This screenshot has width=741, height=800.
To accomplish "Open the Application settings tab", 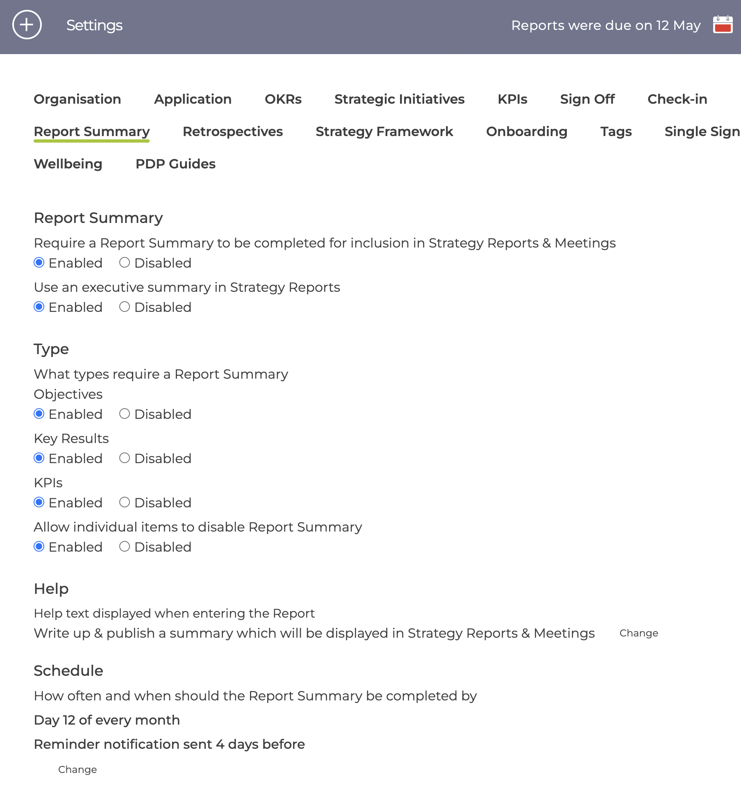I will [193, 99].
